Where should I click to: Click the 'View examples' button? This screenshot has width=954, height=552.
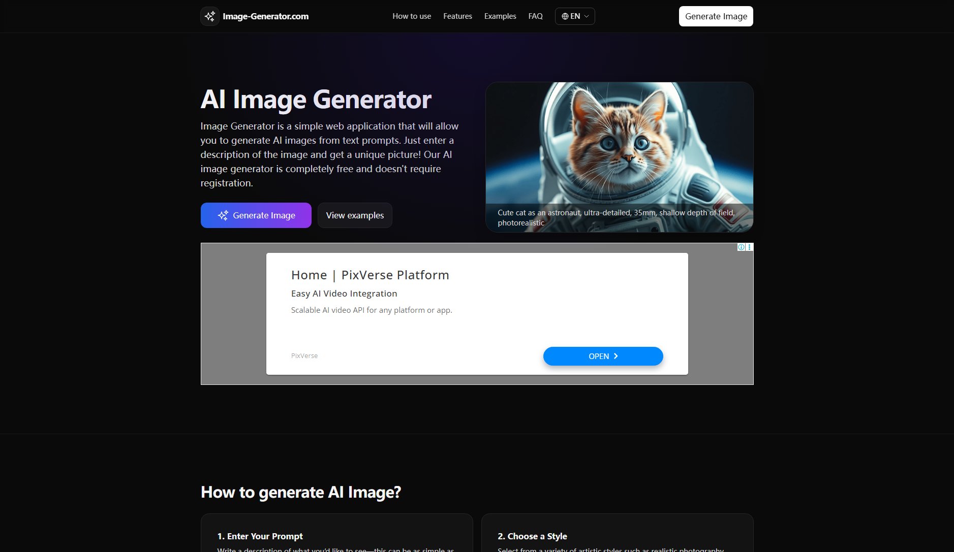point(355,215)
